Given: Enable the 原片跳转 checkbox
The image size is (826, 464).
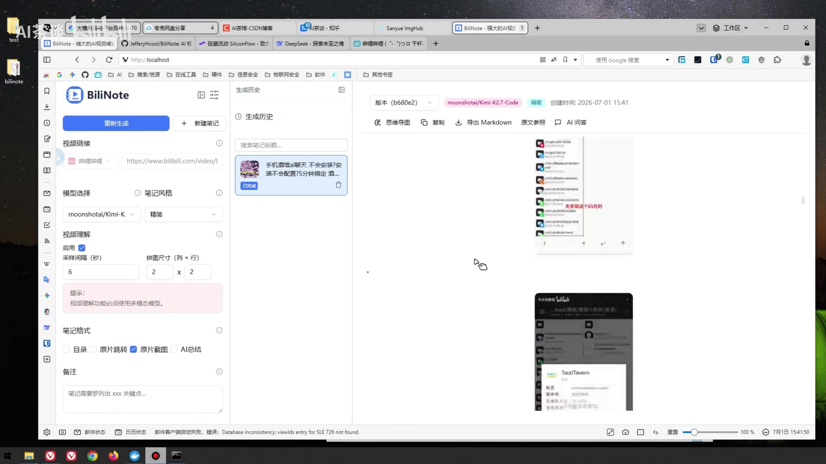Looking at the screenshot, I should pos(93,349).
